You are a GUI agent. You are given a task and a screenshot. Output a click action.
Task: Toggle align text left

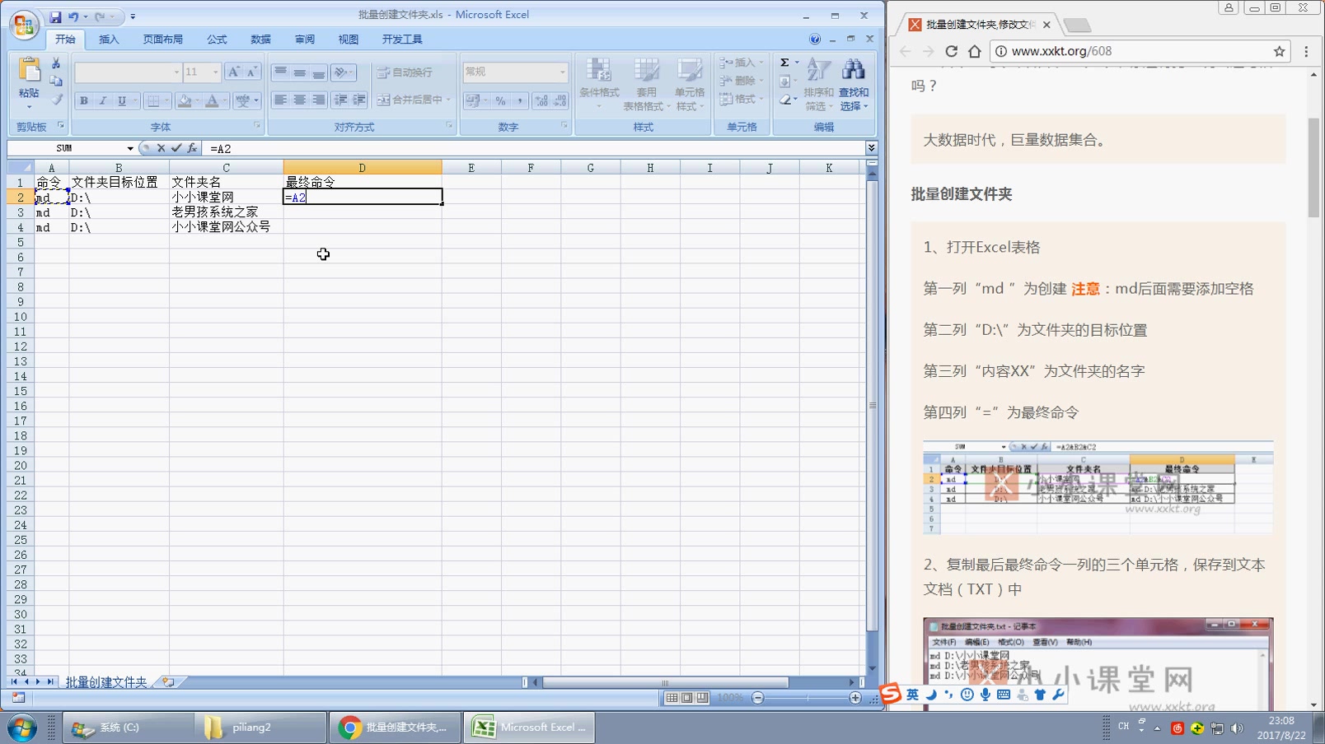(280, 100)
